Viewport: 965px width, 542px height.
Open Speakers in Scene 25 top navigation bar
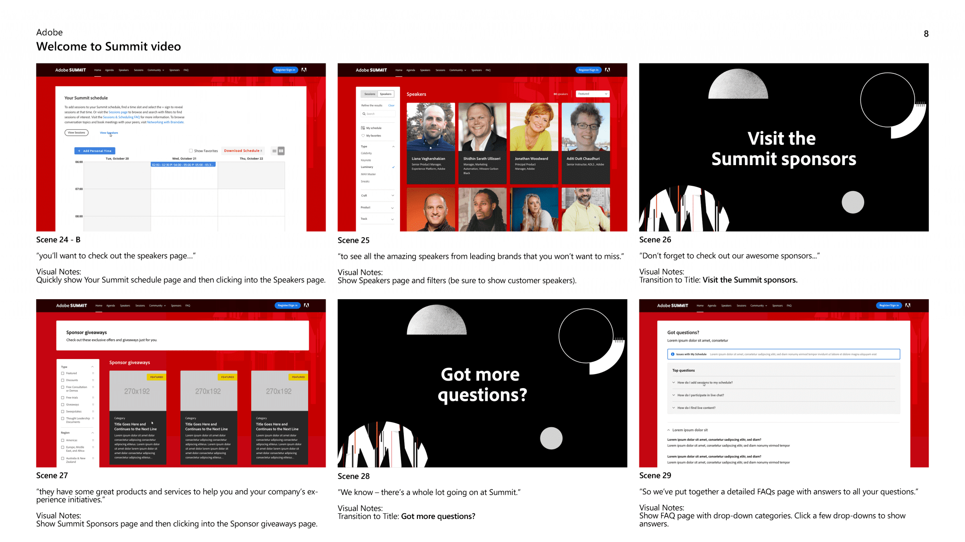point(425,70)
